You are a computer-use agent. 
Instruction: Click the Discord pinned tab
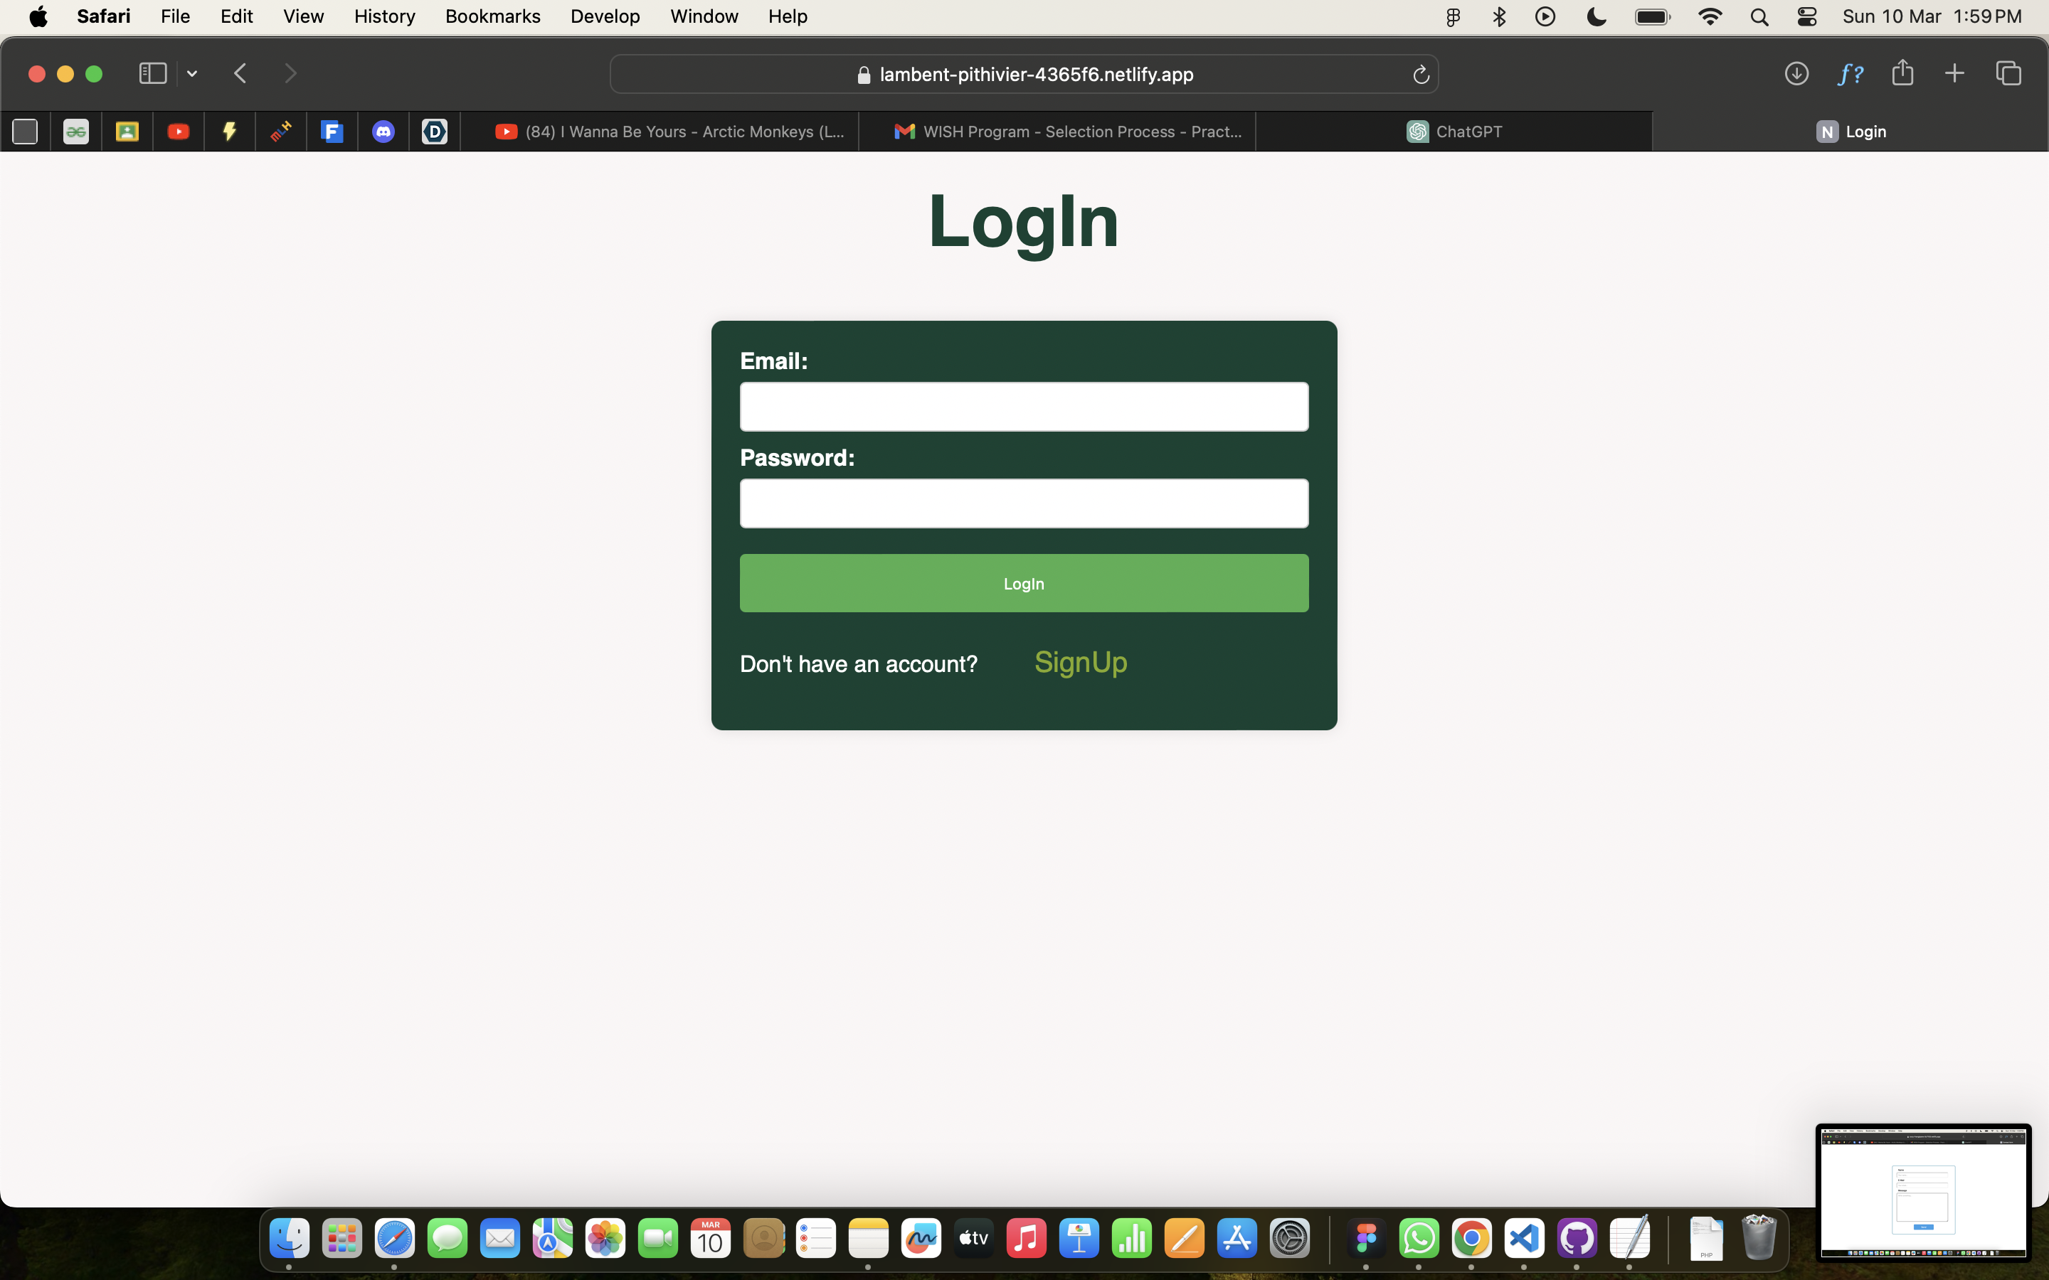click(383, 132)
